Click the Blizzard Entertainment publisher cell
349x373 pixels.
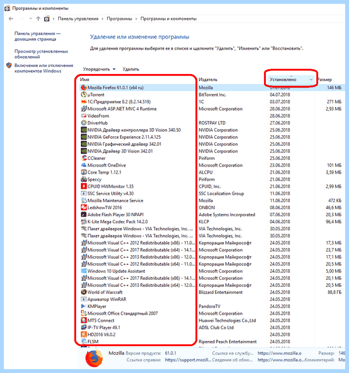pyautogui.click(x=220, y=292)
